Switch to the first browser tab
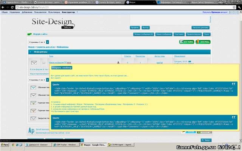 16,2
